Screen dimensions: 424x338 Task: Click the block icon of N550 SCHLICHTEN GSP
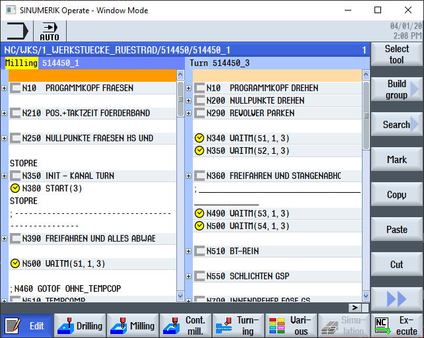coord(199,276)
